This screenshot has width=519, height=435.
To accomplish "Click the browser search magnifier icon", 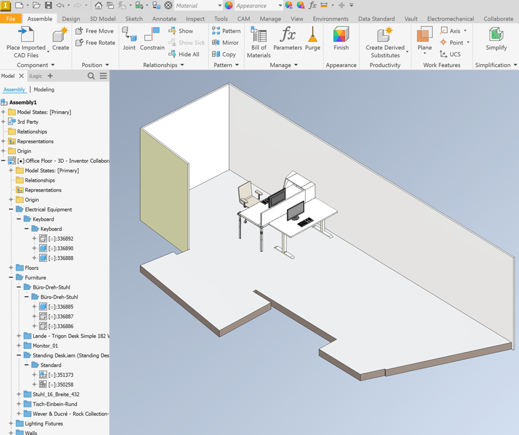I will coord(92,76).
